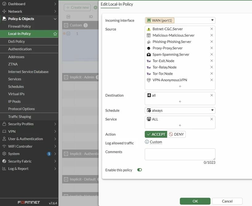Expand the Dashboard menu chevron
The image size is (252, 206).
click(55, 4)
